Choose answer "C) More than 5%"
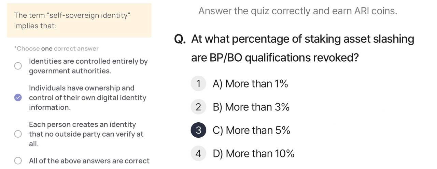Image resolution: width=437 pixels, height=169 pixels. (251, 130)
